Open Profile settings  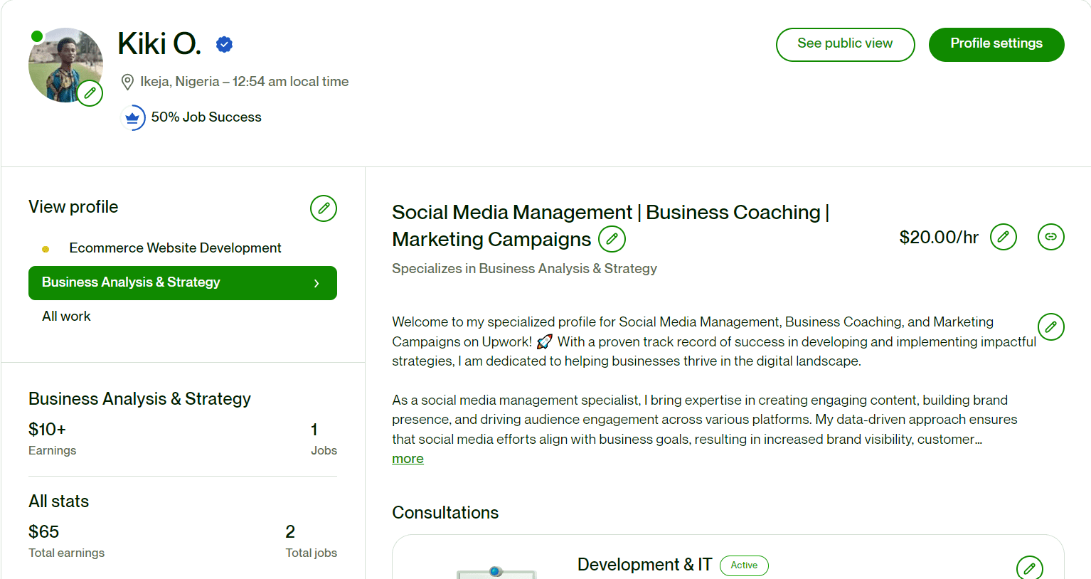click(x=996, y=44)
